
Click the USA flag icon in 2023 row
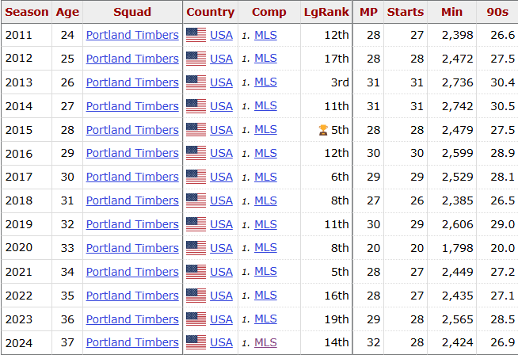[196, 319]
